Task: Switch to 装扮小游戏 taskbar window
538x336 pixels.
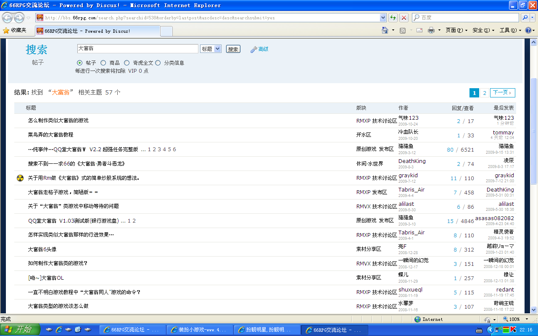Action: coord(200,330)
